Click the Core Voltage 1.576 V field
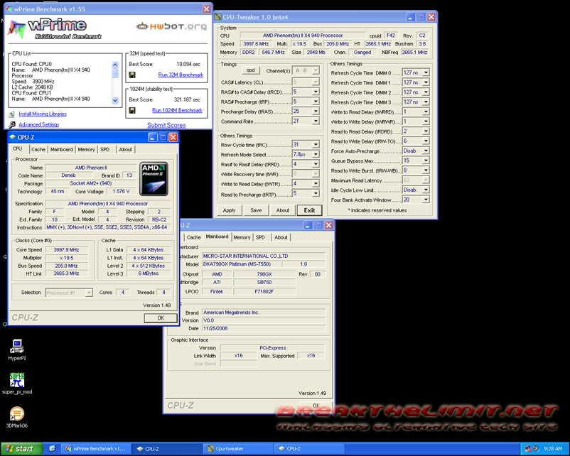This screenshot has height=456, width=570. (x=121, y=192)
